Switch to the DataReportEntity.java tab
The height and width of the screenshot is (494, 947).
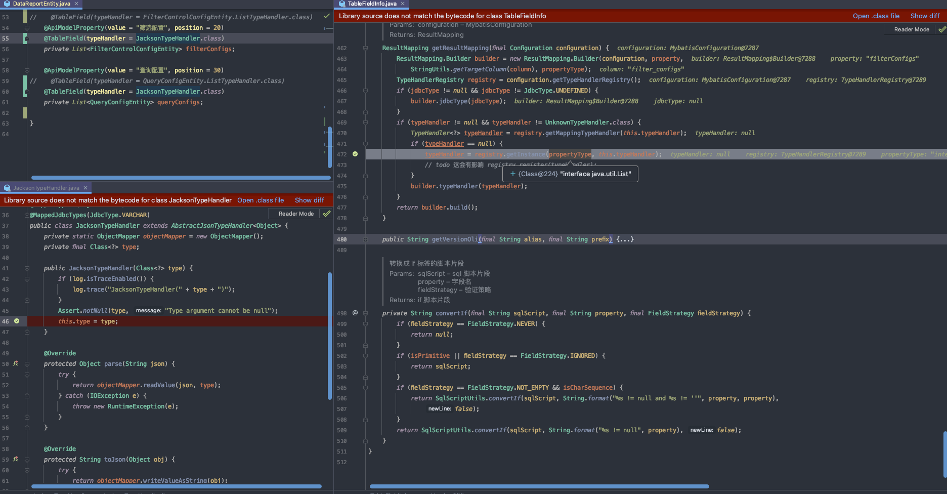41,4
